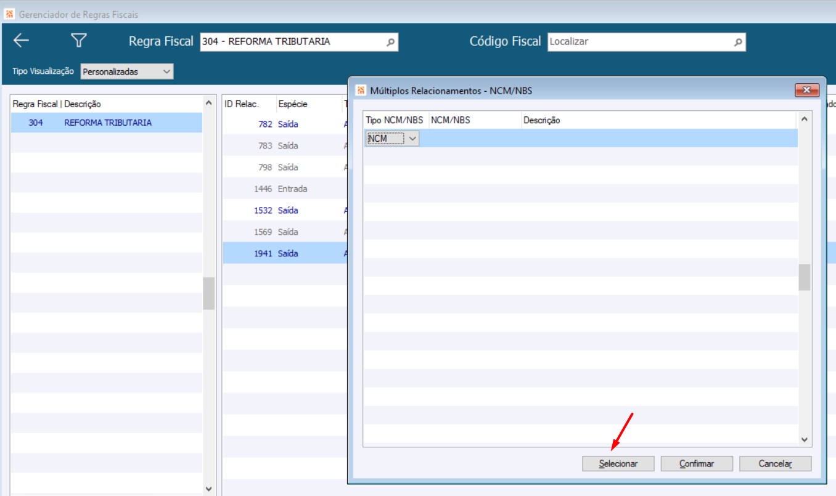Open the Tipo Visualização Personalizadas dropdown
Viewport: 836px width, 496px height.
pos(127,71)
